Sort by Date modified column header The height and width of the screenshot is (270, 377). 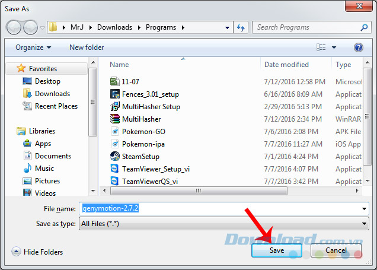(286, 65)
